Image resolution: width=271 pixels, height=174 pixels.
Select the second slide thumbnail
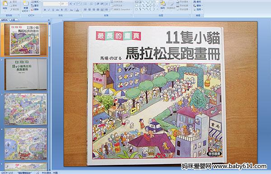[26, 75]
